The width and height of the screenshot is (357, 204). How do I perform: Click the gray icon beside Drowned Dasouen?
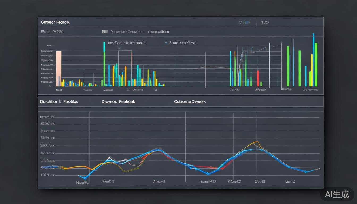[x=105, y=32]
